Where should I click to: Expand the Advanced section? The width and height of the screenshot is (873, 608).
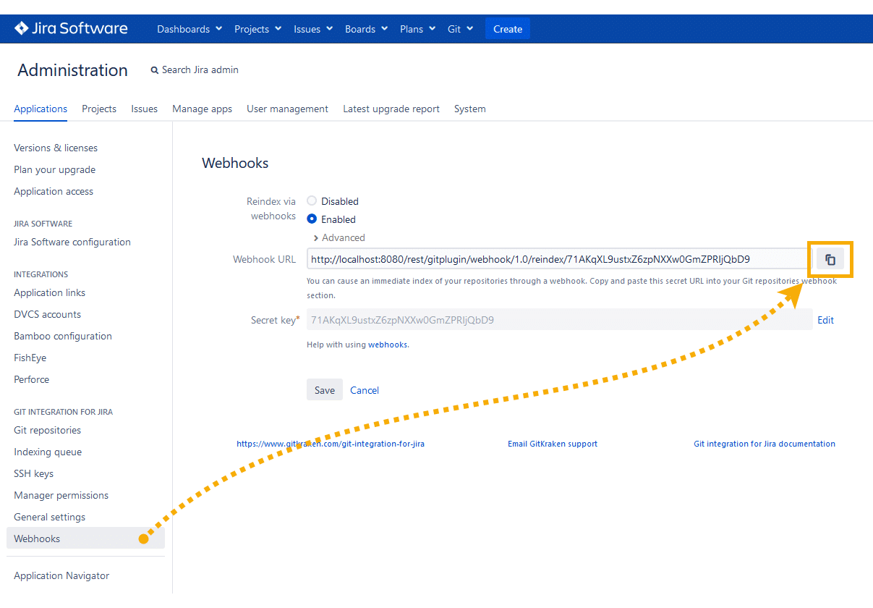339,237
